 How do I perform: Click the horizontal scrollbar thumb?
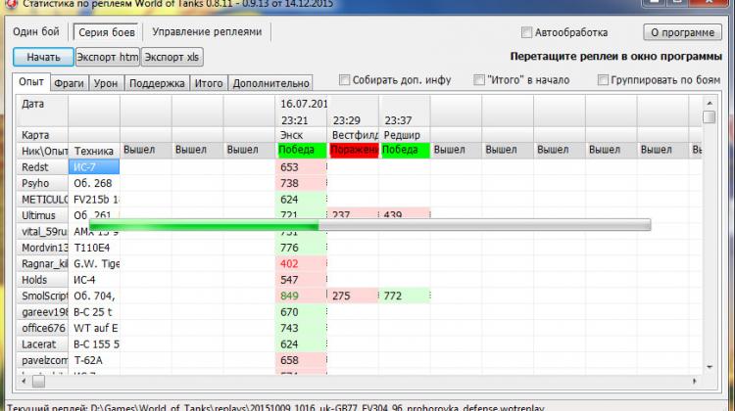click(38, 382)
